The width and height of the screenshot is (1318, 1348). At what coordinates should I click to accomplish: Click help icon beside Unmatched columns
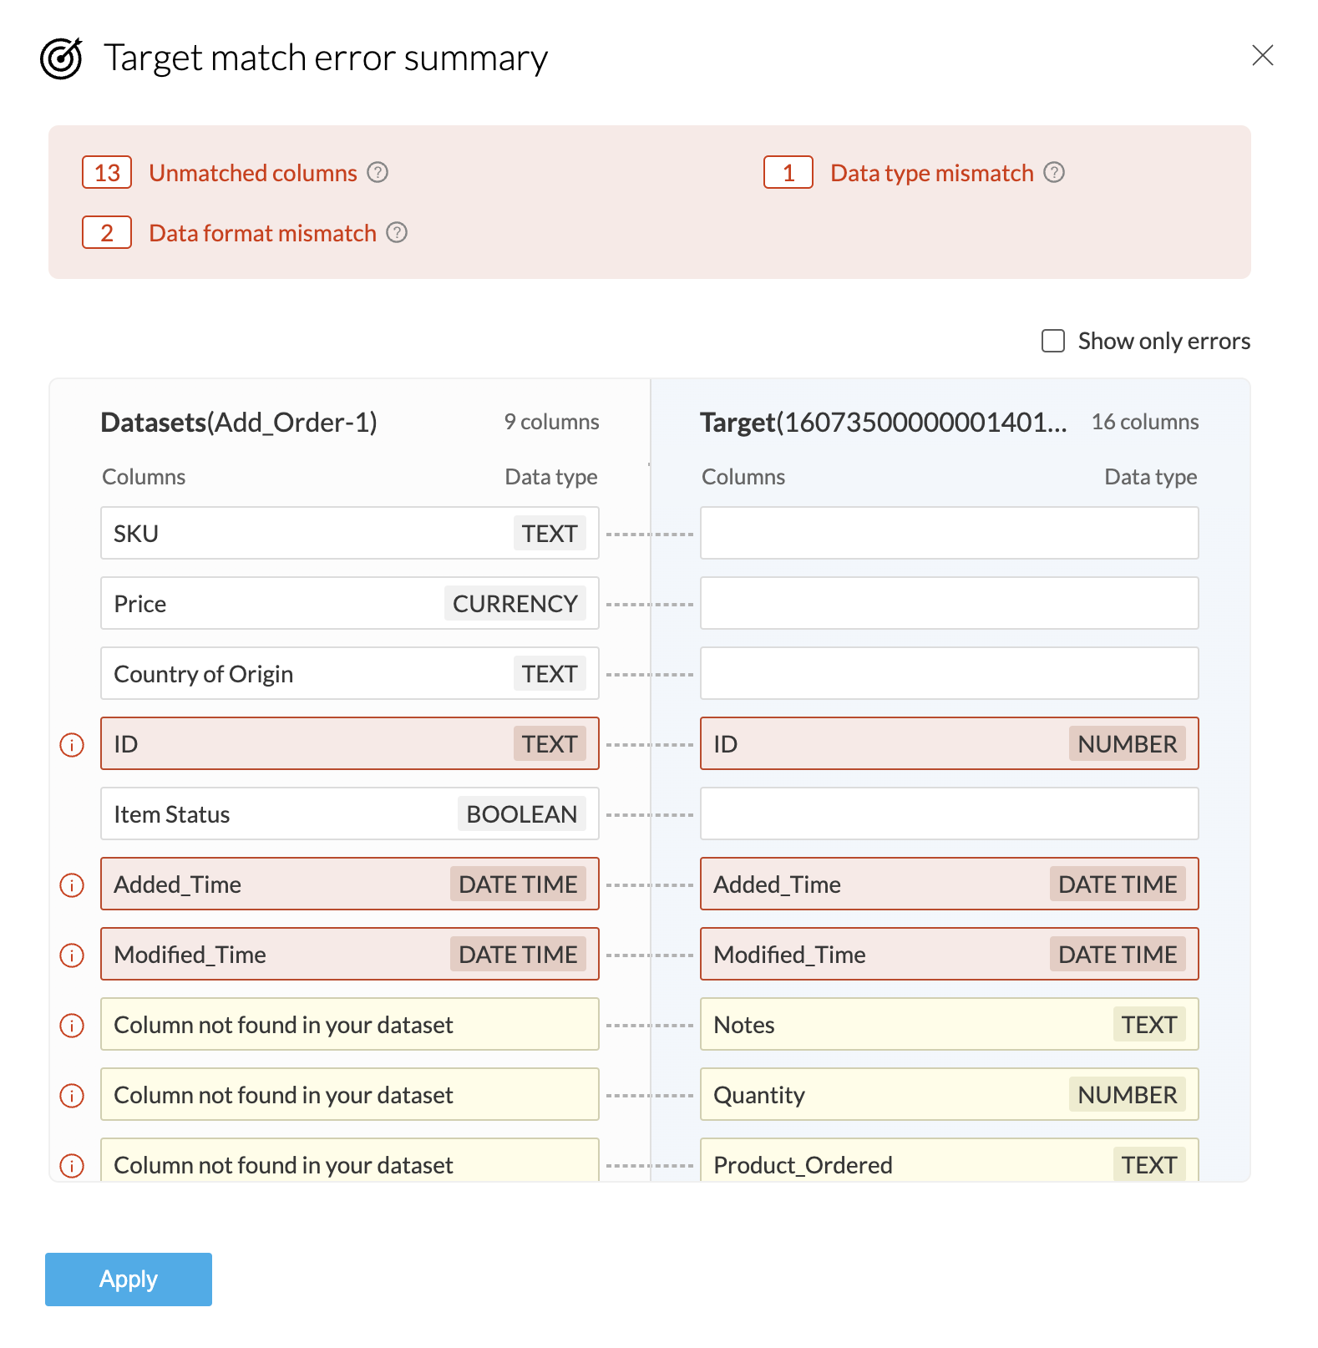pyautogui.click(x=378, y=172)
